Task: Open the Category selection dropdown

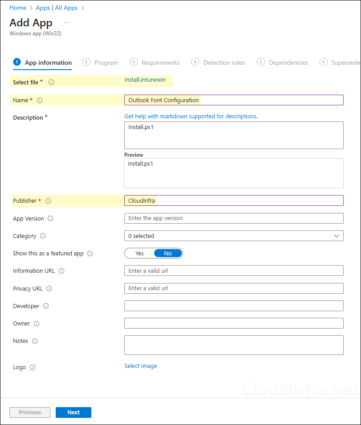Action: click(x=234, y=236)
